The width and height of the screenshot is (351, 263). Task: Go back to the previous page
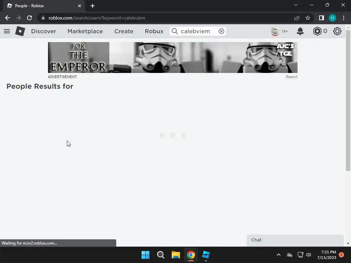pos(8,18)
